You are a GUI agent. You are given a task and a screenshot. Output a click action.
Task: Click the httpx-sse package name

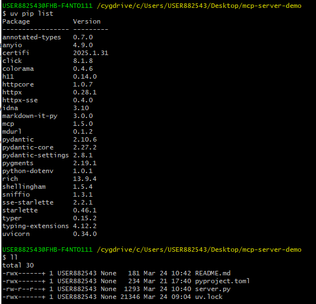pos(20,100)
